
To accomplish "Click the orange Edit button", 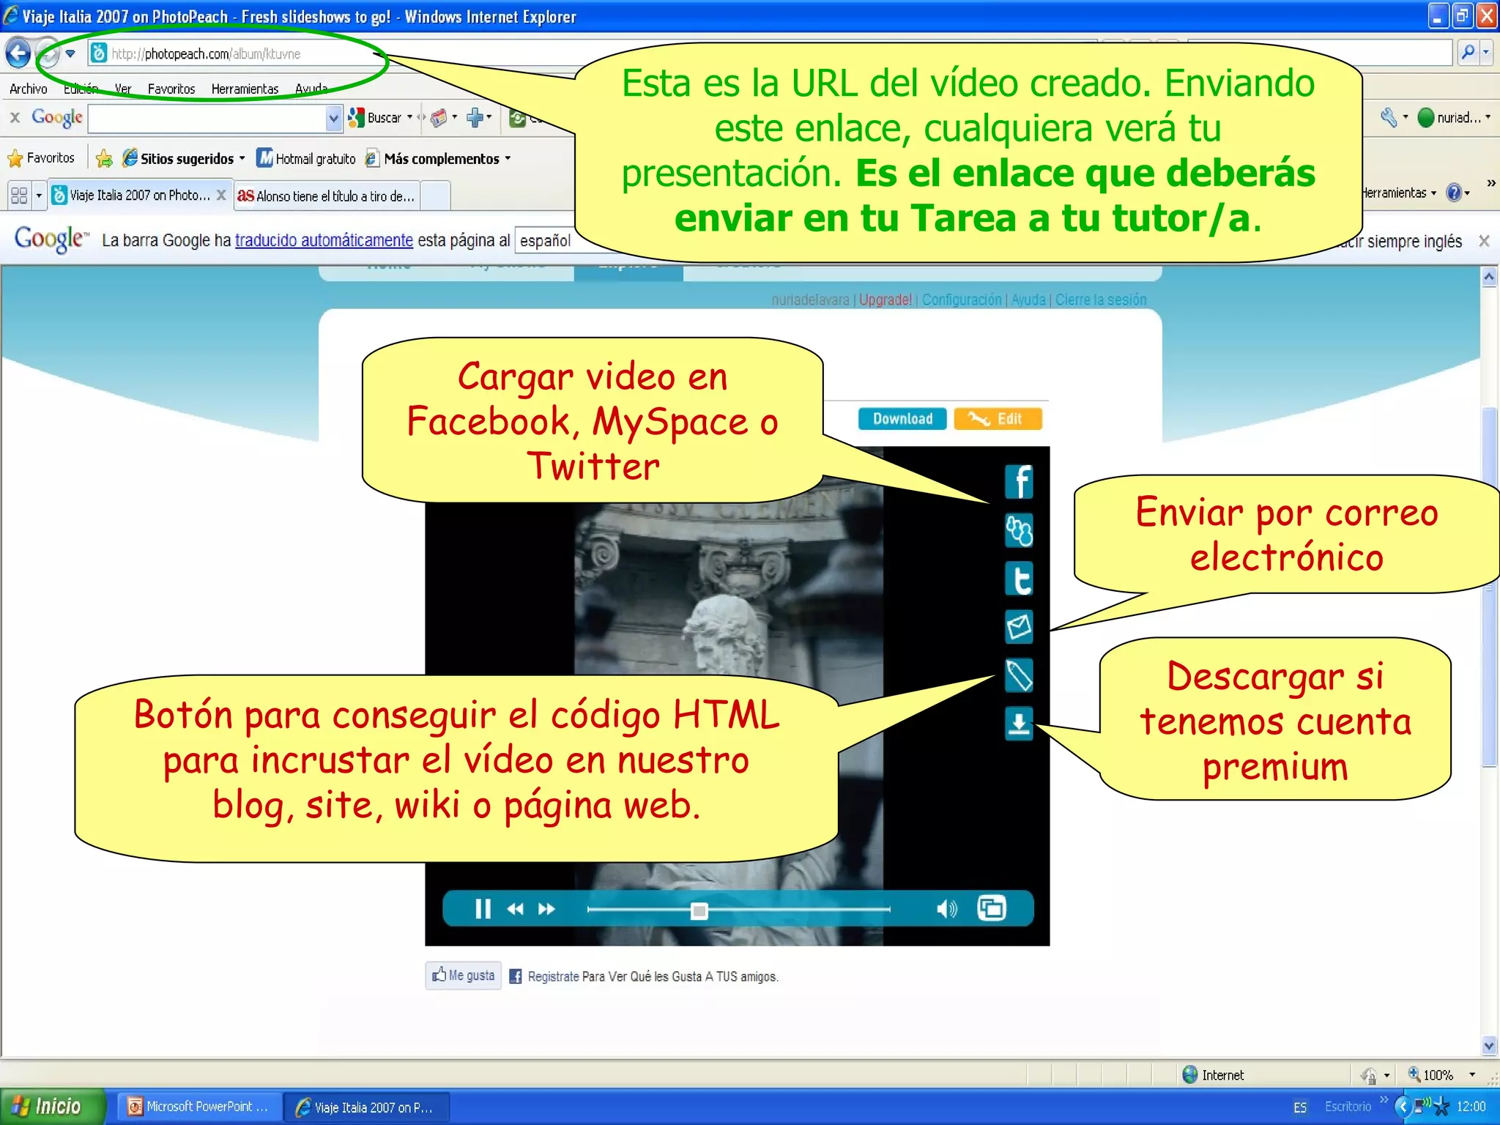I will pyautogui.click(x=998, y=419).
